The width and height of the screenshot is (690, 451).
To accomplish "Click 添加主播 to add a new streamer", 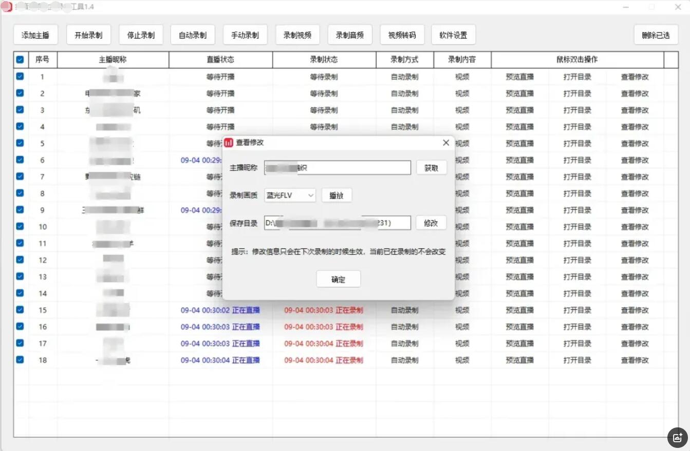I will [35, 34].
